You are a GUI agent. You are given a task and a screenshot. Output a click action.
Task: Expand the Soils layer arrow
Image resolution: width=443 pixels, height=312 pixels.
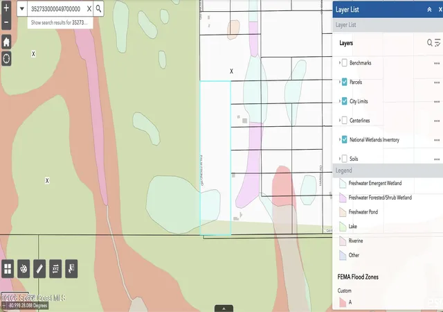(x=339, y=159)
